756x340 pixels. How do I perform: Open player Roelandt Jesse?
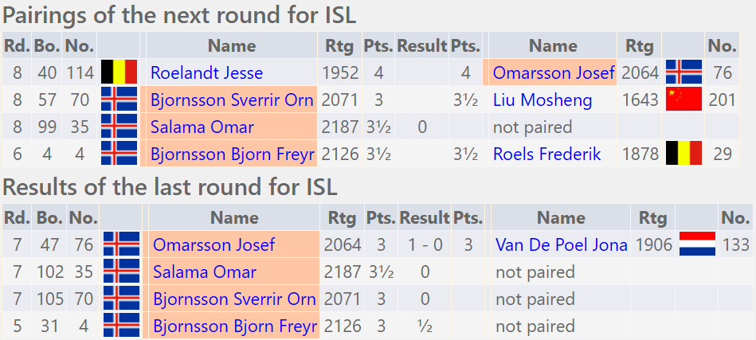207,72
